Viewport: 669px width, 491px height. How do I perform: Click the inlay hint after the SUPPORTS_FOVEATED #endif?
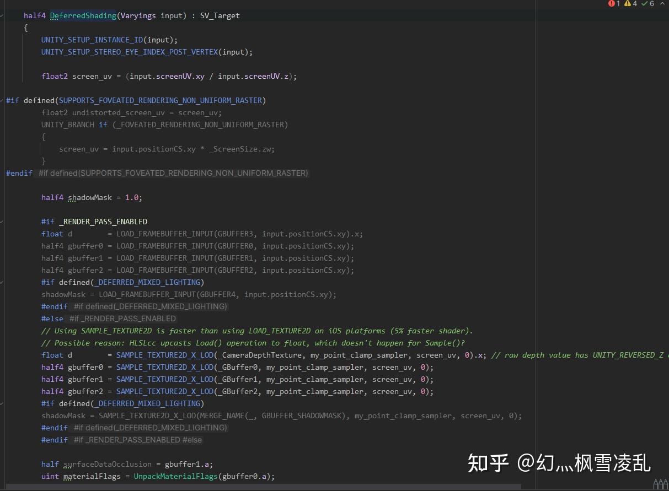pos(173,173)
